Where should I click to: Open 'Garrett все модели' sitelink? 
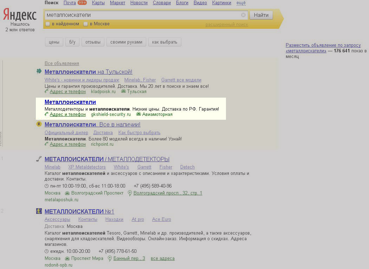181,80
